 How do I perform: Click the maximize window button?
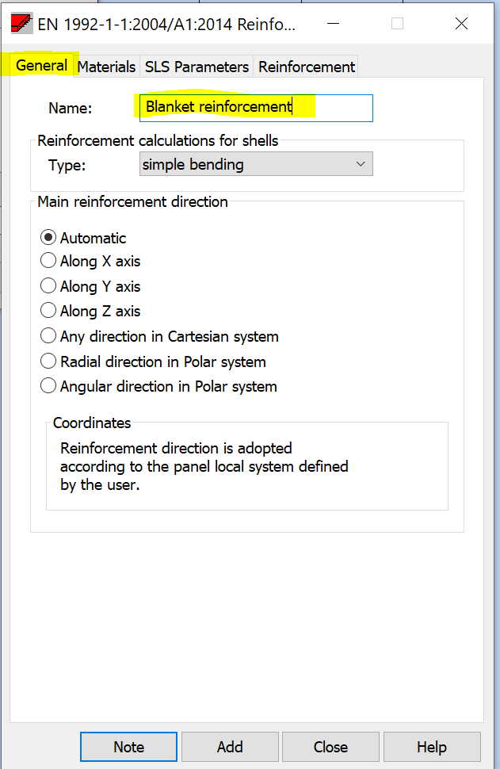point(397,24)
